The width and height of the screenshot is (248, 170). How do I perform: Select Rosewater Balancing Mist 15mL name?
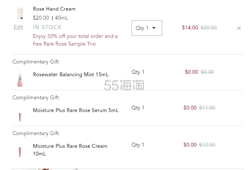pos(71,75)
